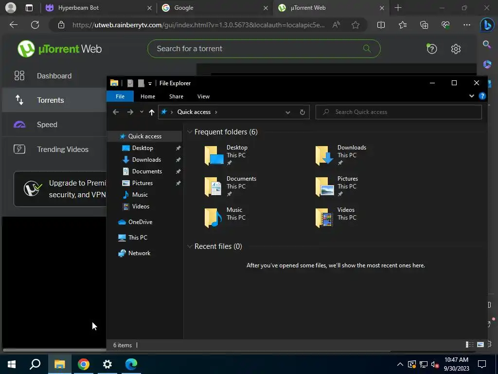The height and width of the screenshot is (374, 498).
Task: Open uTorrent Web settings gear
Action: pyautogui.click(x=456, y=49)
